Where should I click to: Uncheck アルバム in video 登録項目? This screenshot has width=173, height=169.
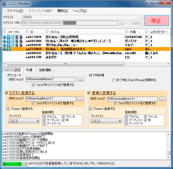44,117
